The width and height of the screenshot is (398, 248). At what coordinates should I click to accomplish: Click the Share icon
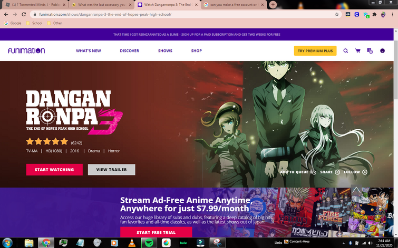click(x=337, y=172)
